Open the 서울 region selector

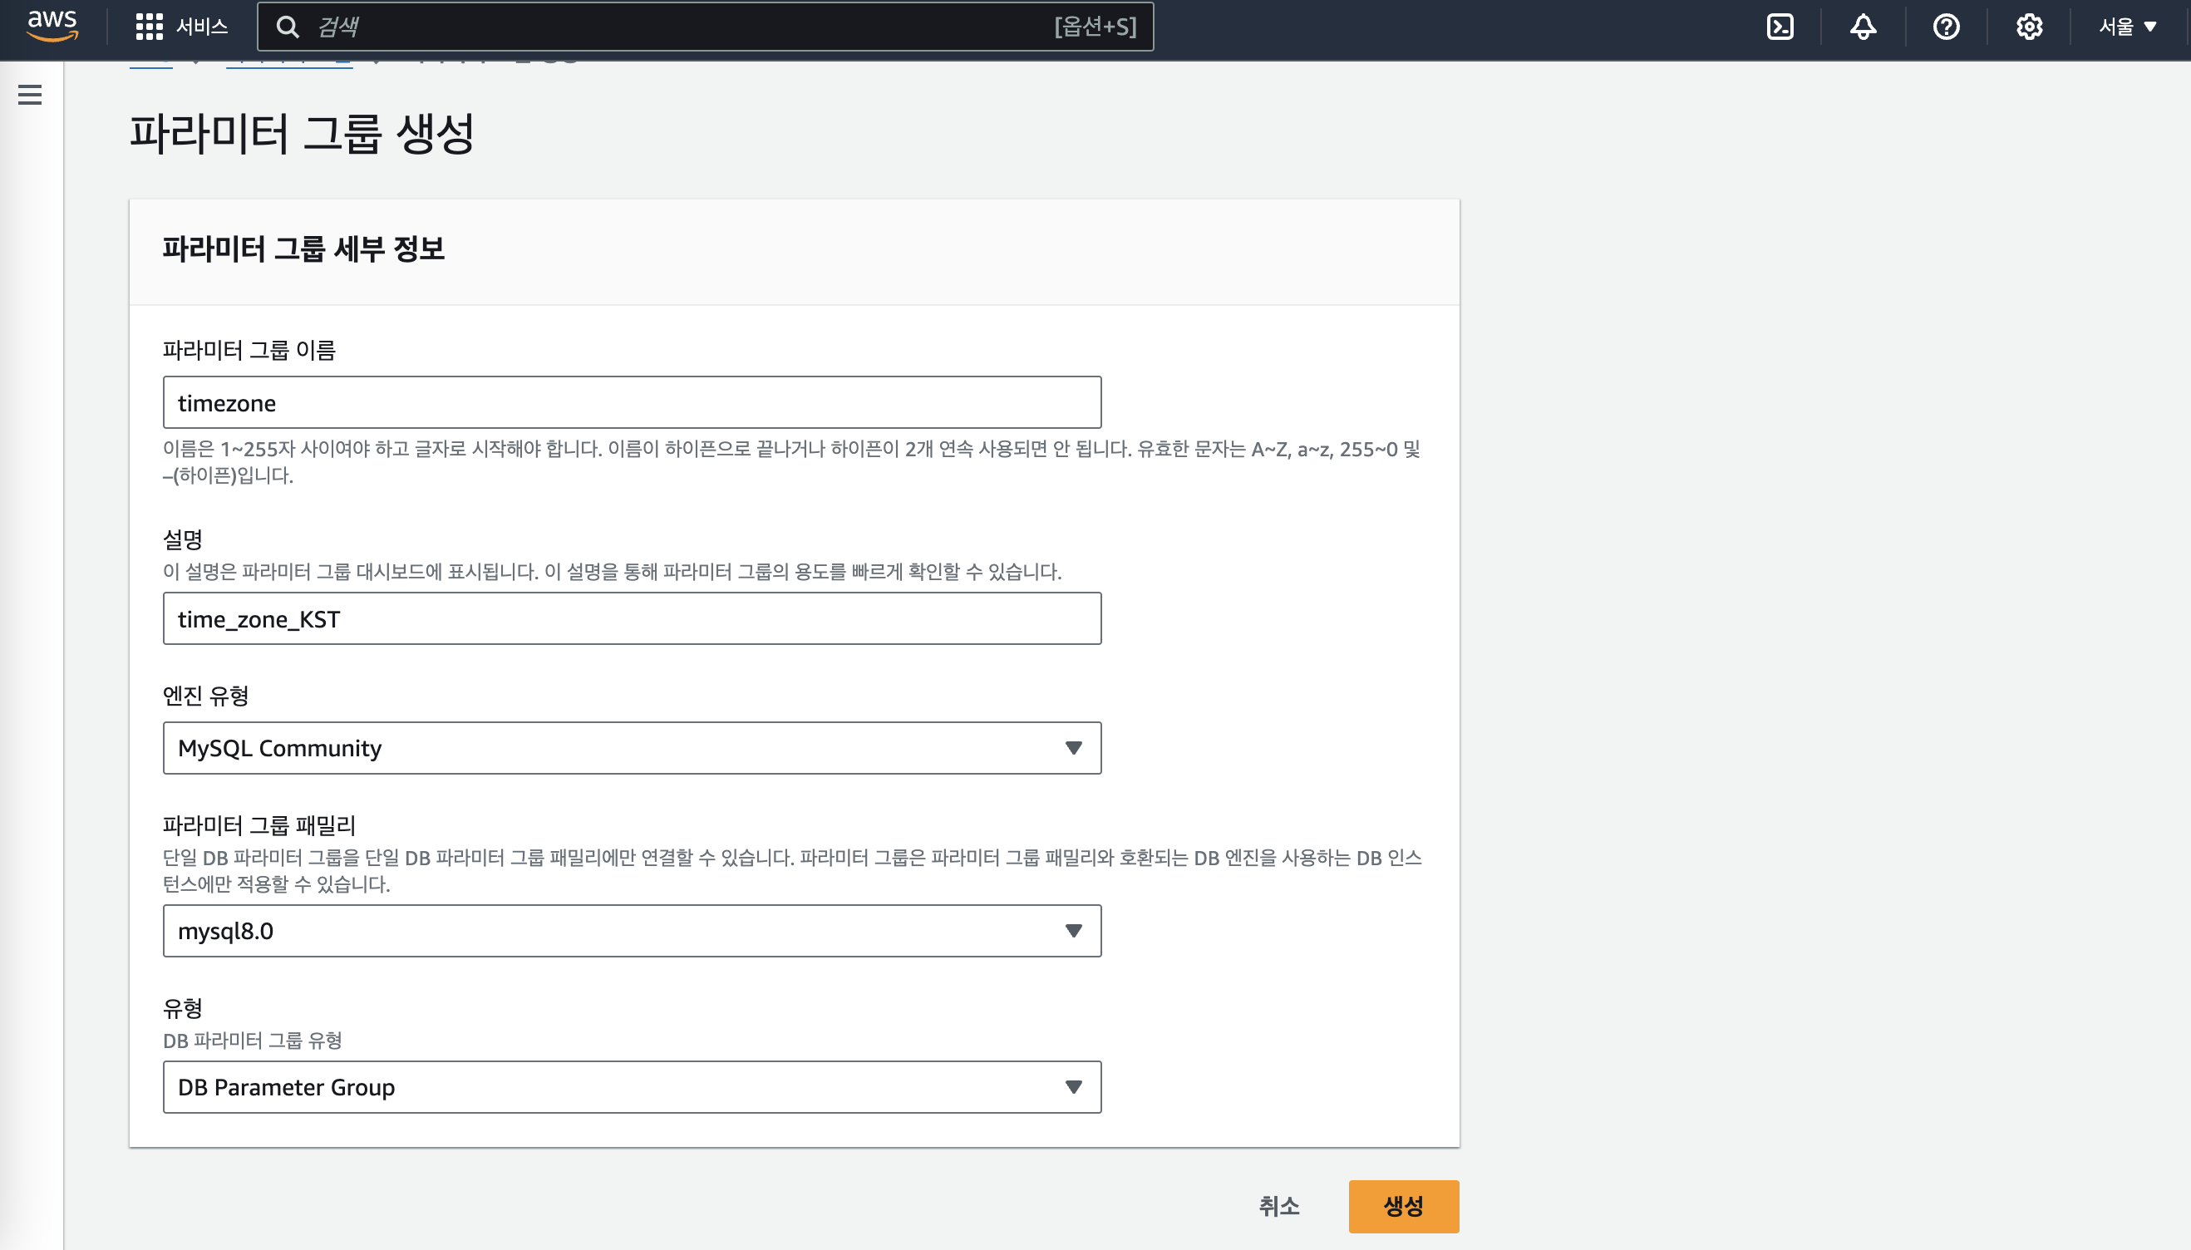2127,27
